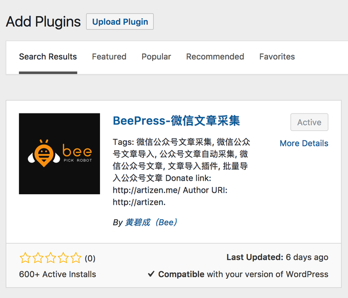The width and height of the screenshot is (348, 298).
Task: Click the Compatible checkmark icon
Action: tap(151, 274)
